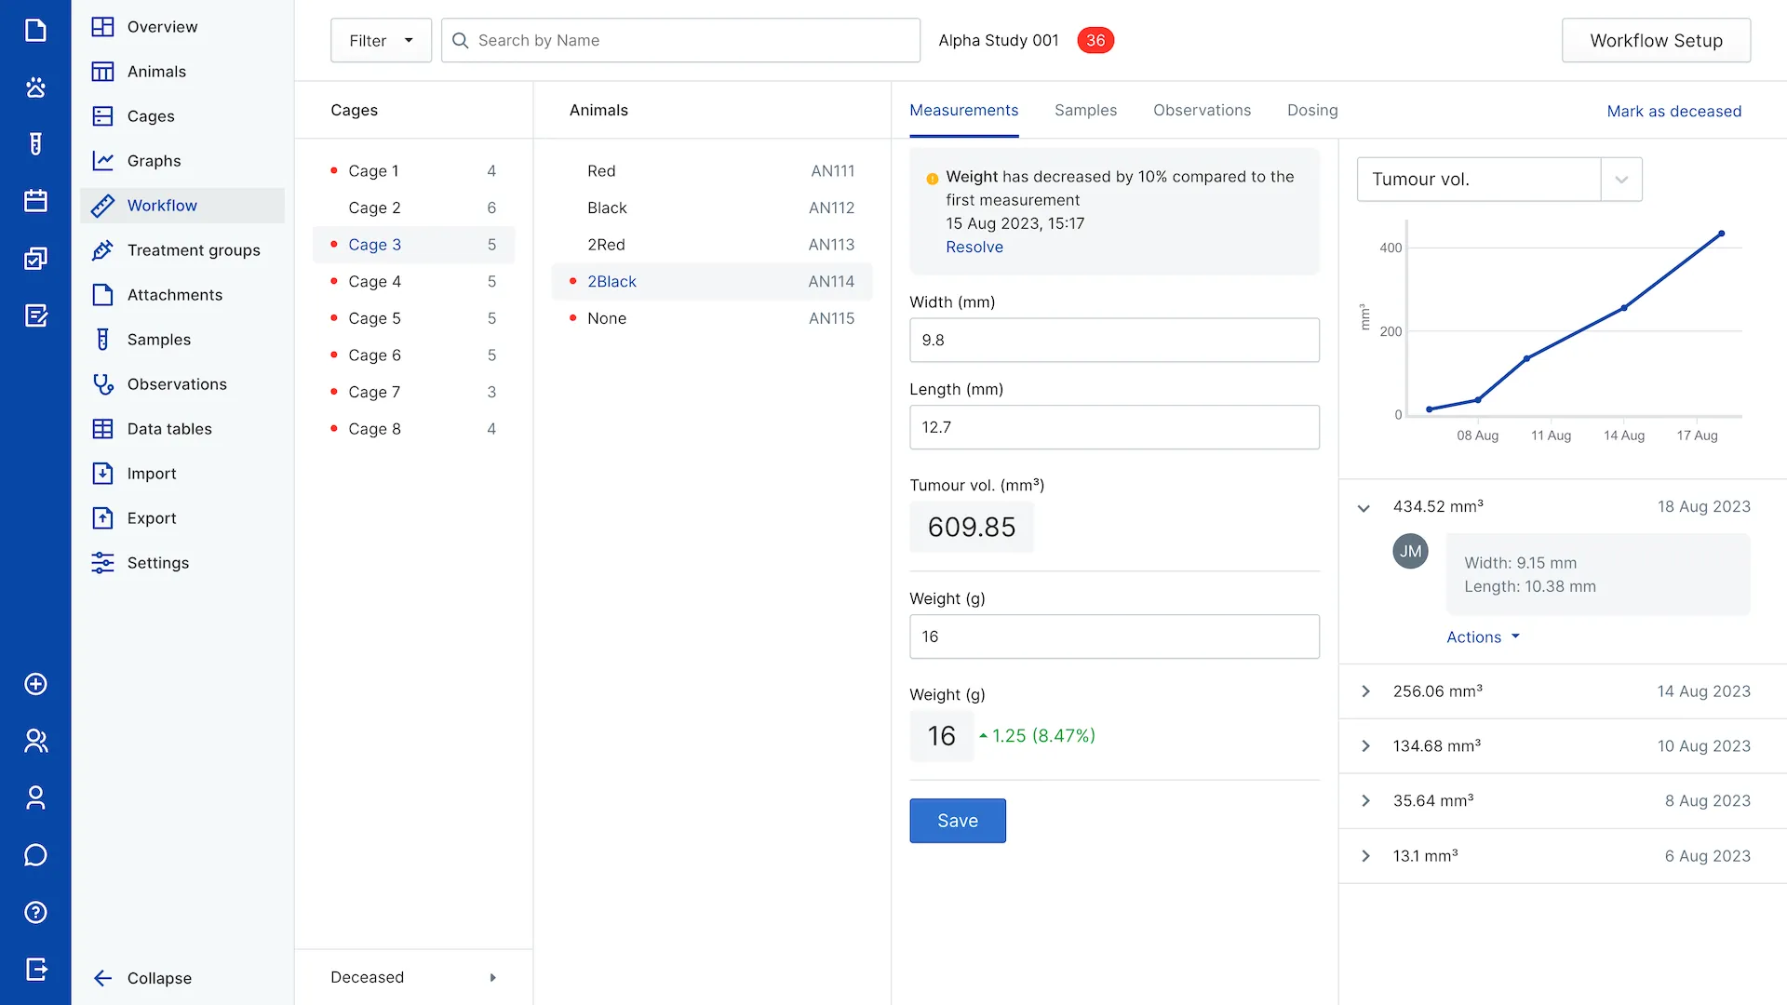Expand the 134.68 mm³ measurement entry
Screen dimensions: 1787x1005
pyautogui.click(x=1365, y=746)
